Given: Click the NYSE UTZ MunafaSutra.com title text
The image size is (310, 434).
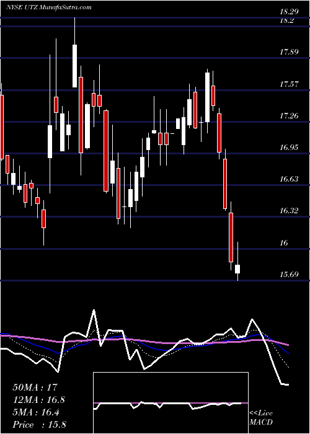Looking at the screenshot, I should (x=49, y=7).
